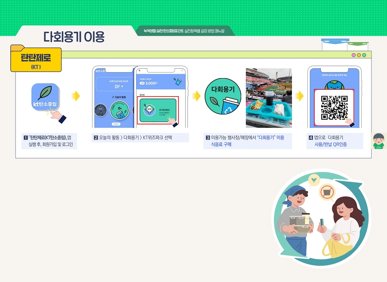Click the large round 다회용기 badge
Screen dimensions: 387x282
click(223, 96)
